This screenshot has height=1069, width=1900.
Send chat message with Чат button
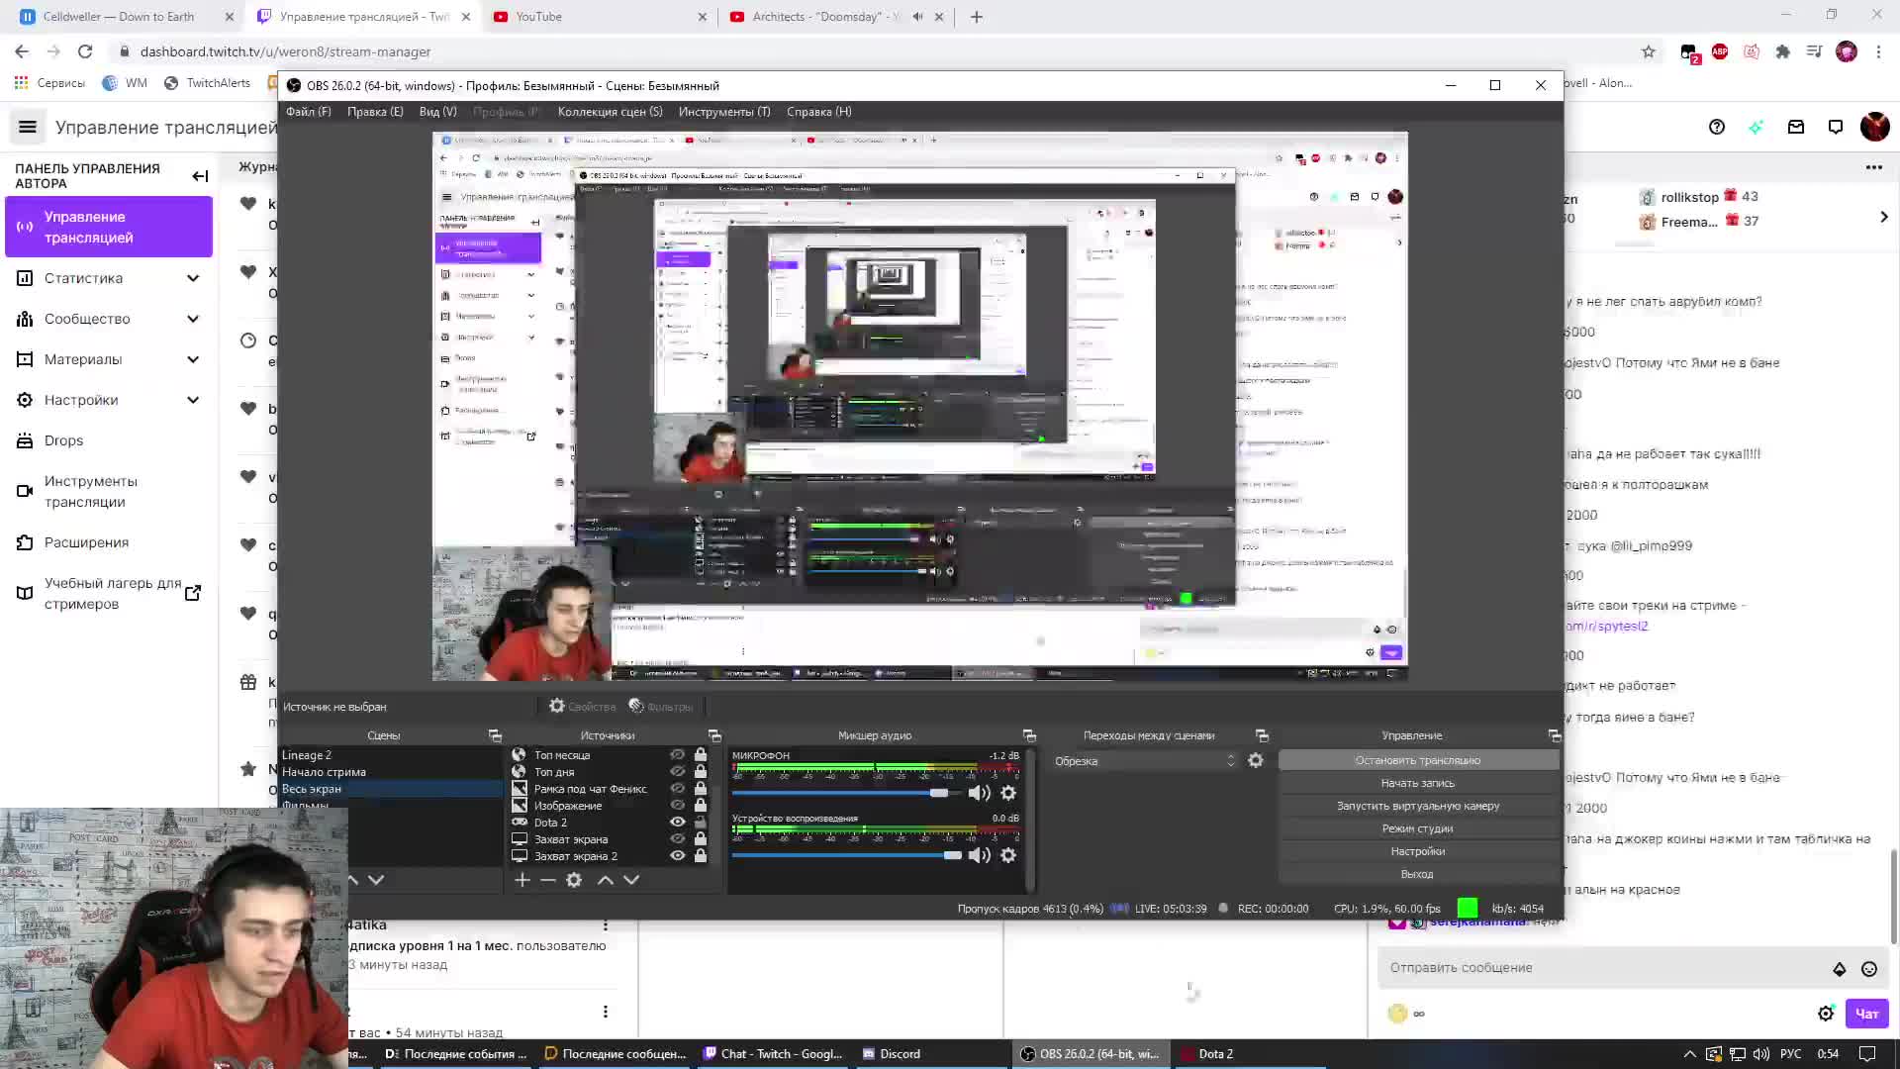(1866, 1014)
